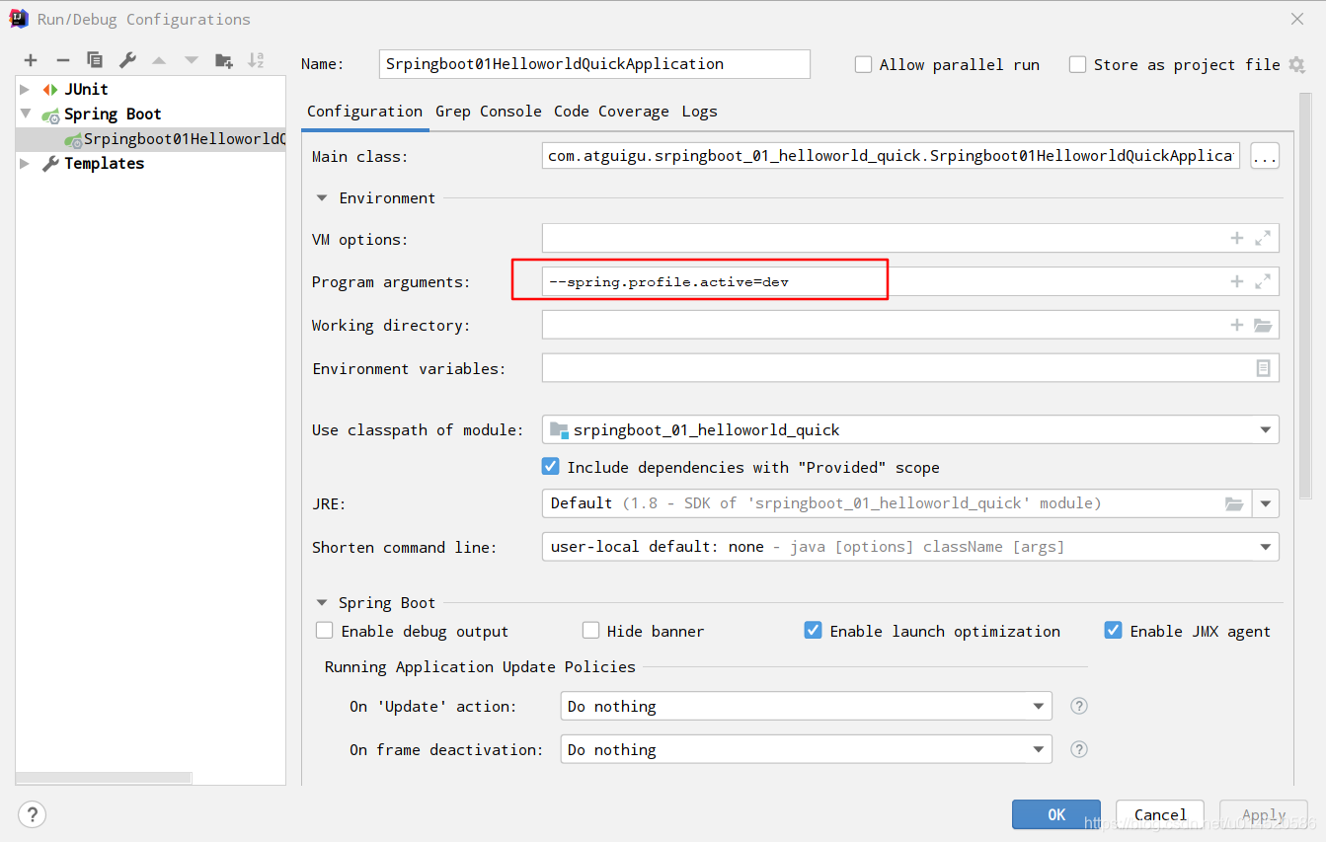Add new configuration with plus icon
1326x842 pixels.
31,60
